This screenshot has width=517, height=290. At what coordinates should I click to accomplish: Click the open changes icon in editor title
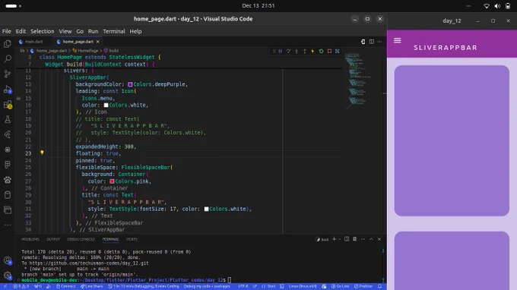(x=363, y=42)
